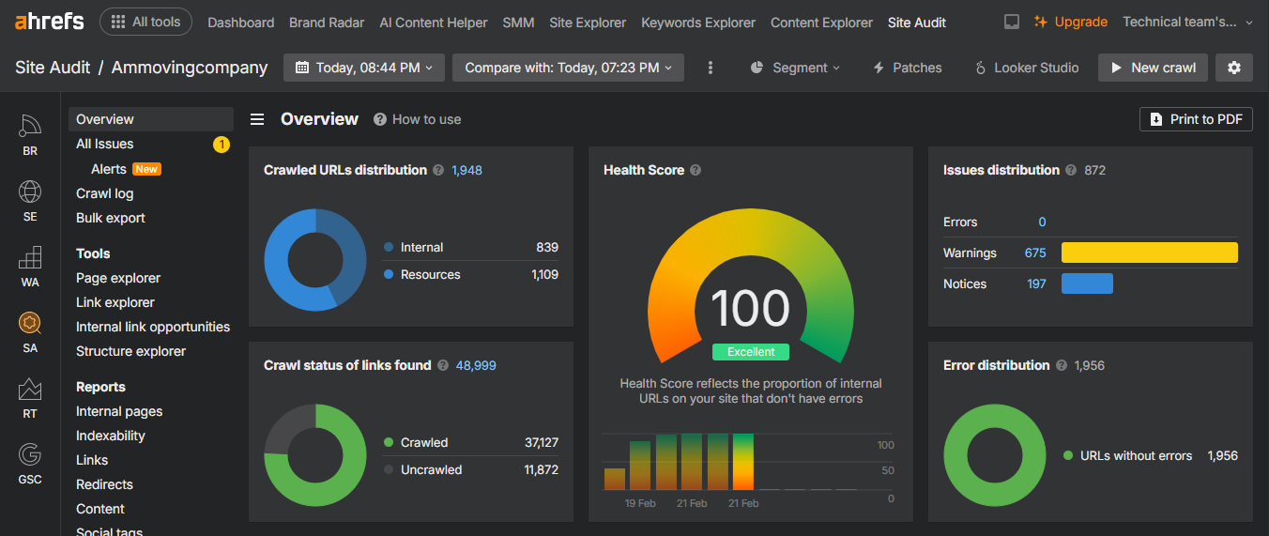
Task: Click the Internal row in URLs distribution
Action: point(471,247)
